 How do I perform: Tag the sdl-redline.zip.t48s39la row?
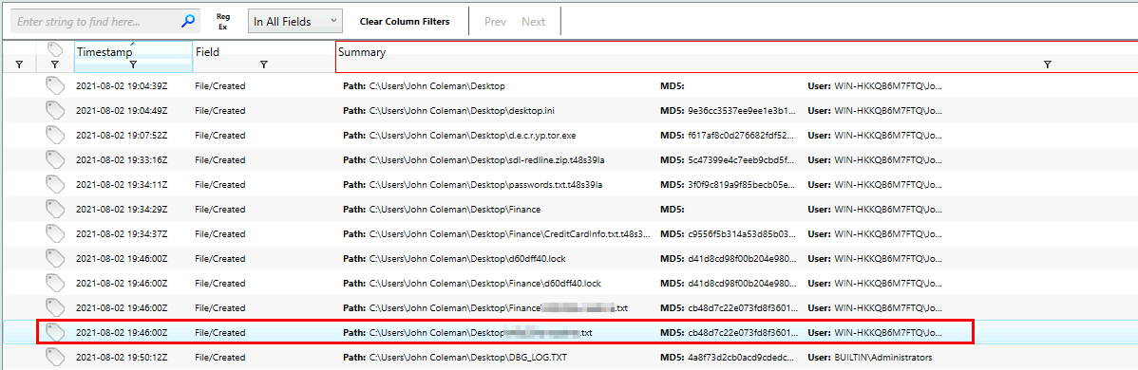(x=55, y=160)
